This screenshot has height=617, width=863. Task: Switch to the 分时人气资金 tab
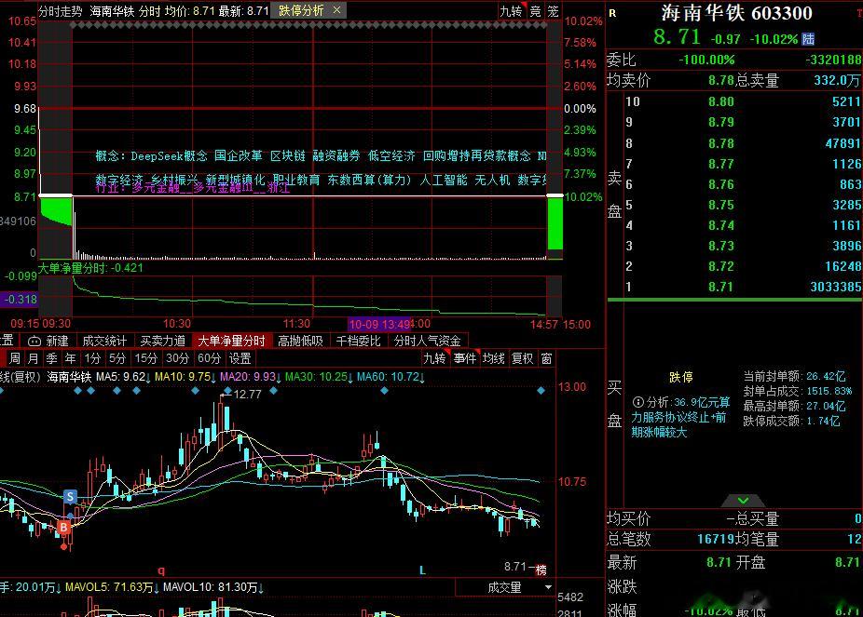(427, 341)
